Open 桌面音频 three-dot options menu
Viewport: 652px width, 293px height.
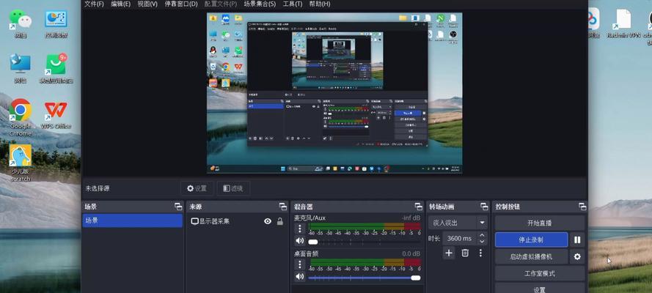coord(300,264)
